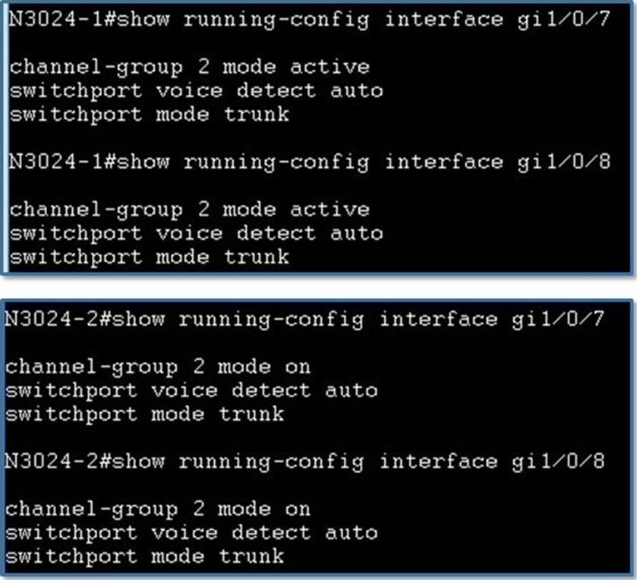Click the N3024-1 show running-config gi1/0/8 command
Image resolution: width=637 pixels, height=580 pixels.
click(310, 162)
